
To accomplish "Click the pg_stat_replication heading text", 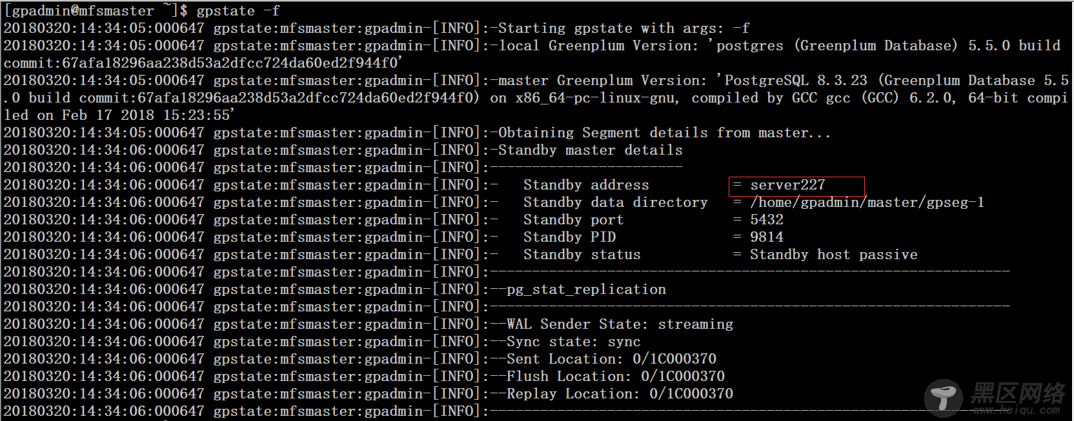I will tap(586, 289).
